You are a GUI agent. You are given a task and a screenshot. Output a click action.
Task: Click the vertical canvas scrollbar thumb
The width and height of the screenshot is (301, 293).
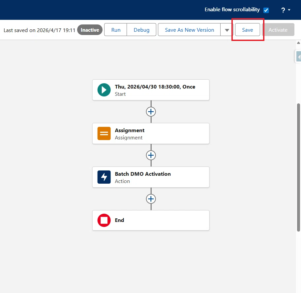point(298,167)
